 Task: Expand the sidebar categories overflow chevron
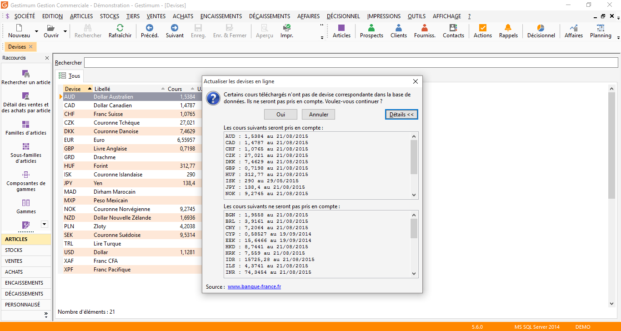coord(46,314)
